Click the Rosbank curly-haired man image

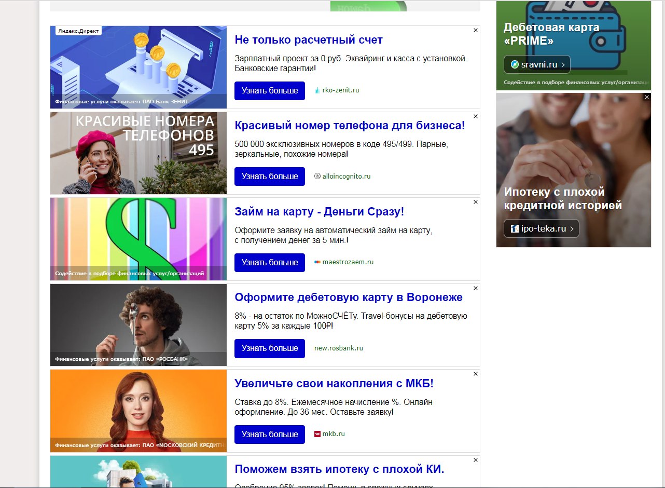coord(138,325)
